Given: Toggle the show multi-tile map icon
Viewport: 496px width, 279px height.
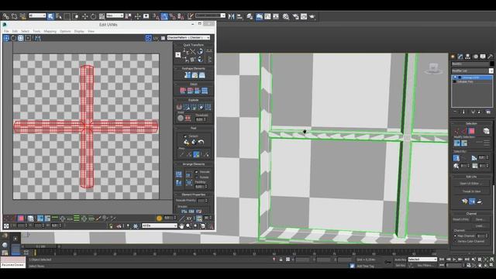Looking at the screenshot, I should [148, 38].
